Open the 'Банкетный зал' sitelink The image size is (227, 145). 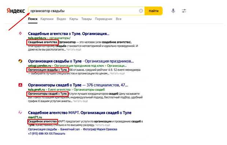pyautogui.click(x=70, y=129)
